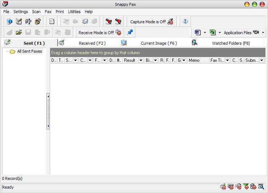This screenshot has width=268, height=193.
Task: Click the Microsoft Word document icon
Action: (x=198, y=32)
